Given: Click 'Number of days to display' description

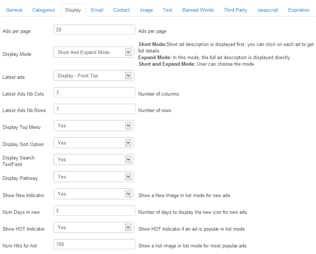Looking at the screenshot, I should coord(192,212).
